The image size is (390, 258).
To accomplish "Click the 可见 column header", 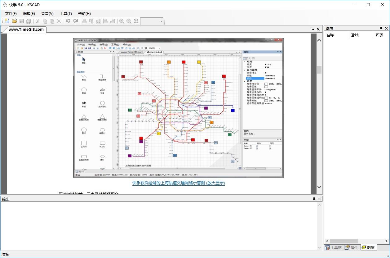I will pos(381,35).
